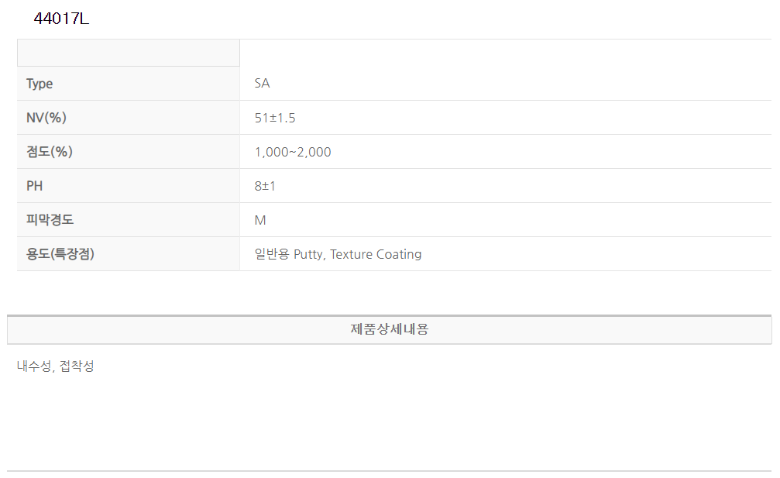This screenshot has height=478, width=780.
Task: Click the SA type value
Action: coord(262,84)
